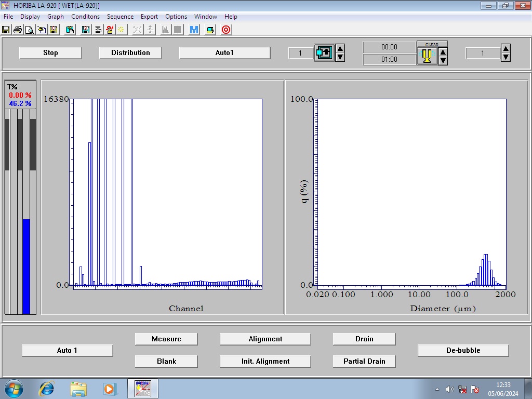Image resolution: width=532 pixels, height=399 pixels.
Task: Click the Print toolbar icon
Action: click(16, 30)
